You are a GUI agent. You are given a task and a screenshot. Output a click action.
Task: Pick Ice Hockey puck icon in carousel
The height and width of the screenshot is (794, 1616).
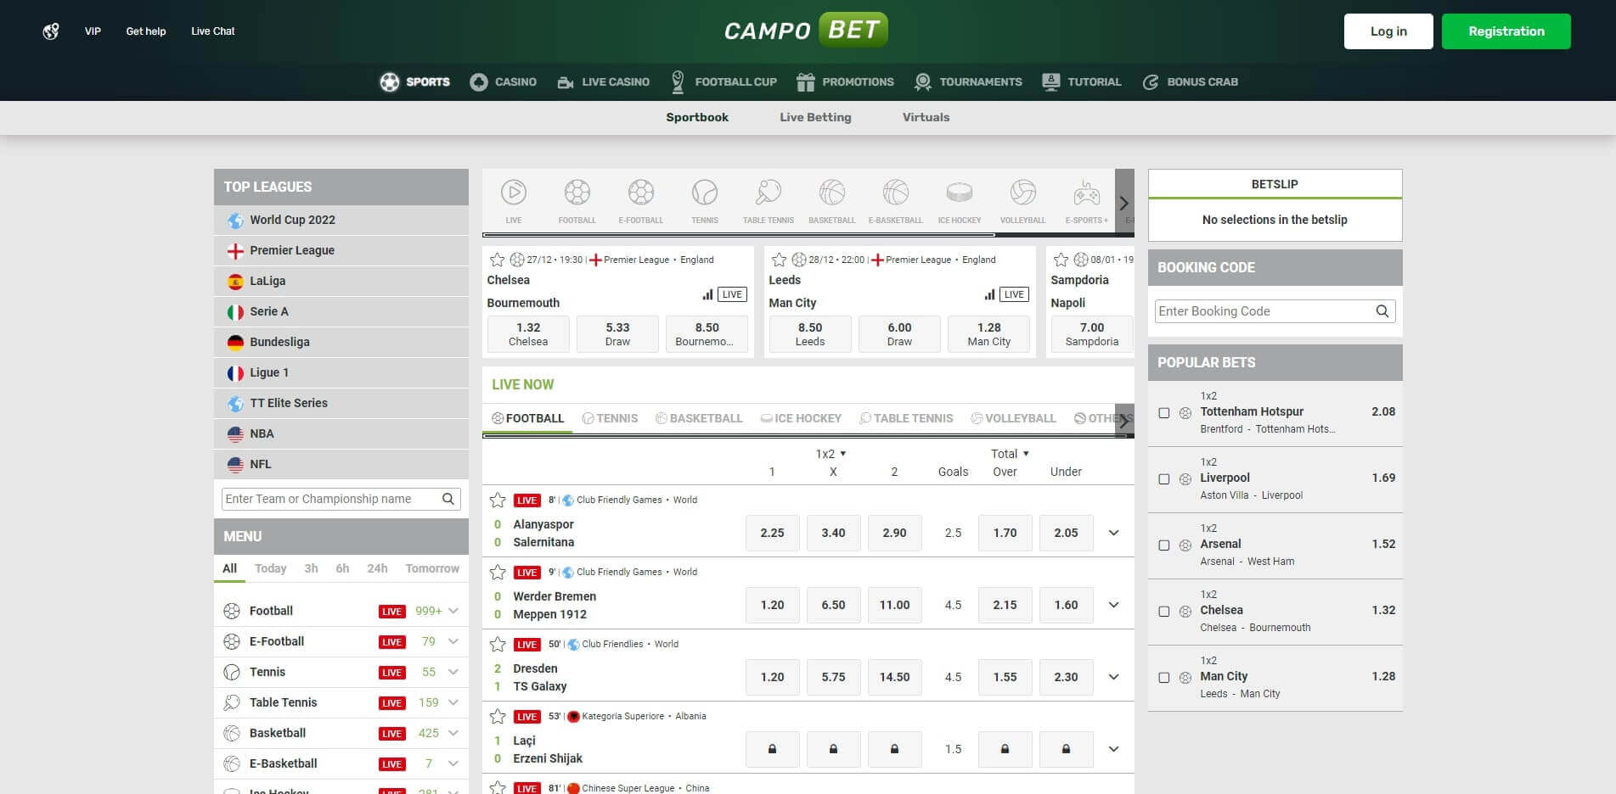point(960,193)
